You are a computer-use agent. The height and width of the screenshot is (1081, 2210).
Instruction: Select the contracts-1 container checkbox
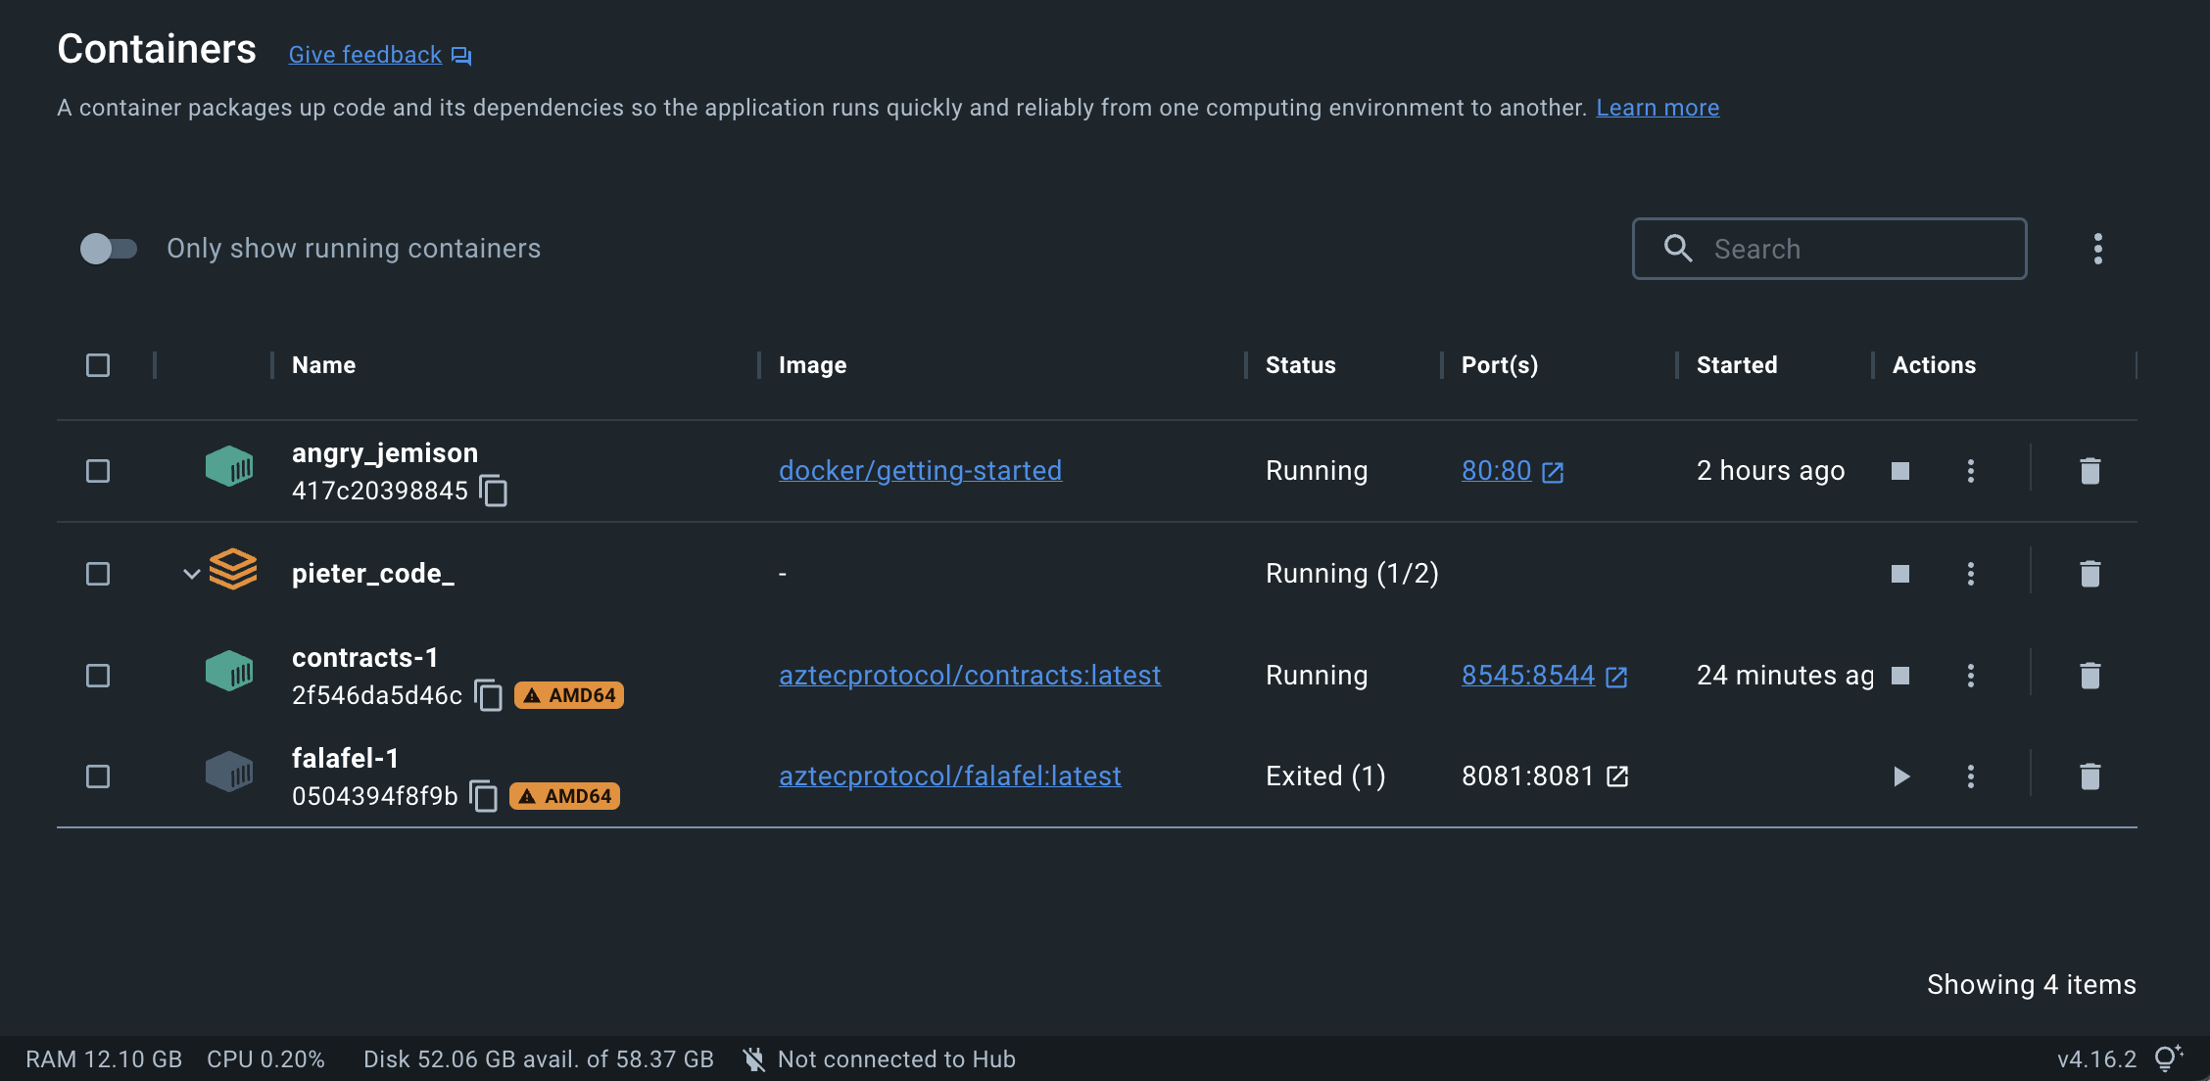pos(98,676)
